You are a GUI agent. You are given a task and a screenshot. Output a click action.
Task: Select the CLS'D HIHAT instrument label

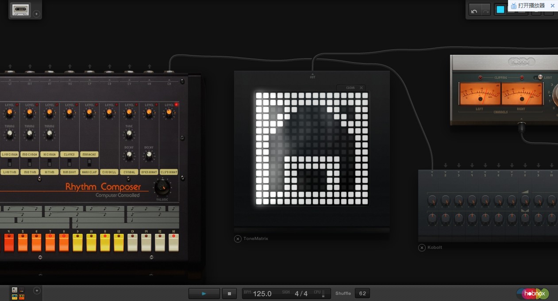pos(169,172)
